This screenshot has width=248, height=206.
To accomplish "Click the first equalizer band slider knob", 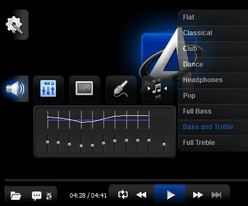I will [x=48, y=142].
